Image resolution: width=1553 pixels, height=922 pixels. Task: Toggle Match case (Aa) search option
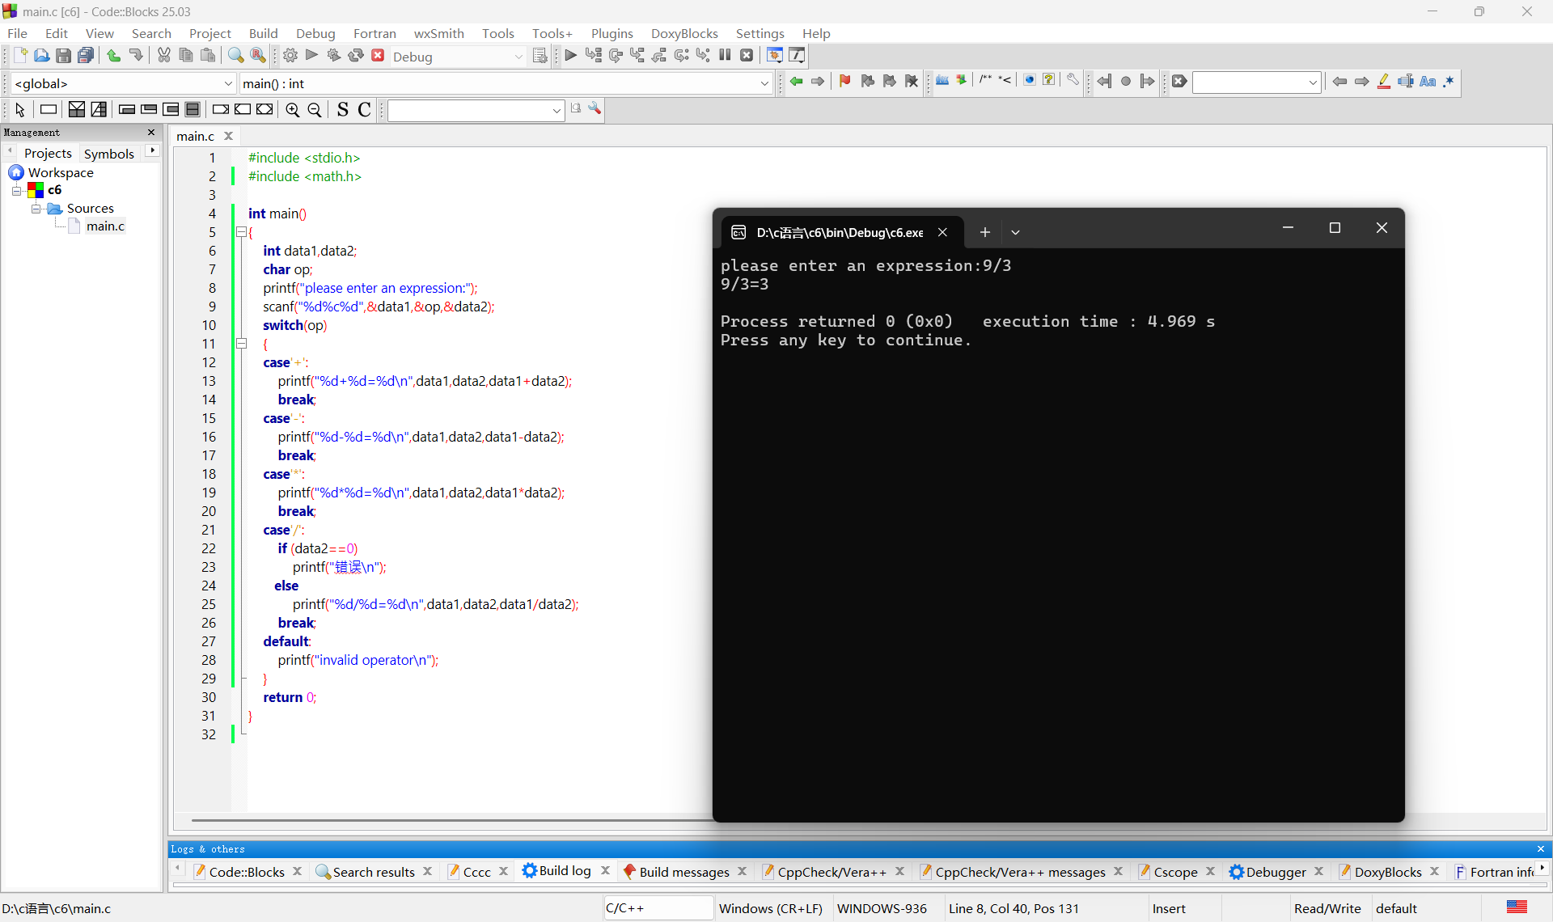(1428, 81)
